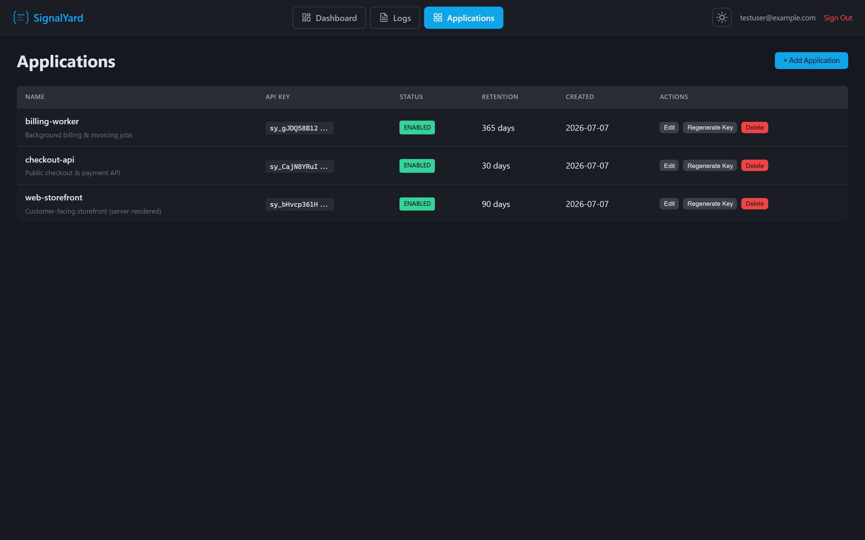Viewport: 865px width, 540px height.
Task: Delete the web-storefront application
Action: (x=754, y=204)
